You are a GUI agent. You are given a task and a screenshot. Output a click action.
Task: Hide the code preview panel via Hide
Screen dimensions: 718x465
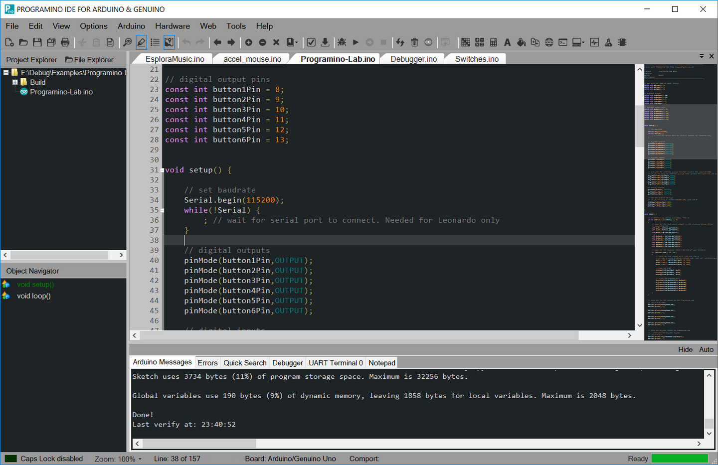click(685, 349)
